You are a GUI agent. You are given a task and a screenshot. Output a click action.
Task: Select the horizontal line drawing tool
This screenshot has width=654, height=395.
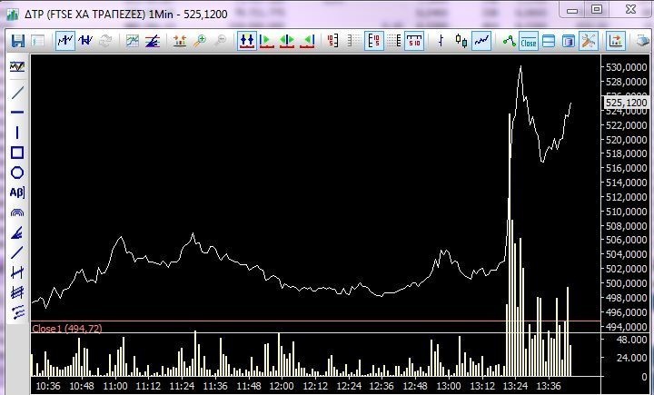pos(17,113)
